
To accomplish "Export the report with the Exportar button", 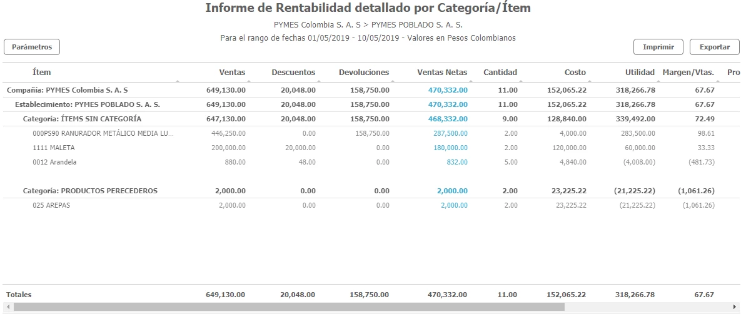I will (714, 47).
